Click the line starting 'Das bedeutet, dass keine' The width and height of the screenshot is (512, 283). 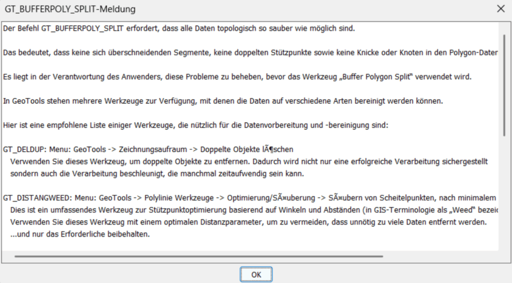pos(250,53)
